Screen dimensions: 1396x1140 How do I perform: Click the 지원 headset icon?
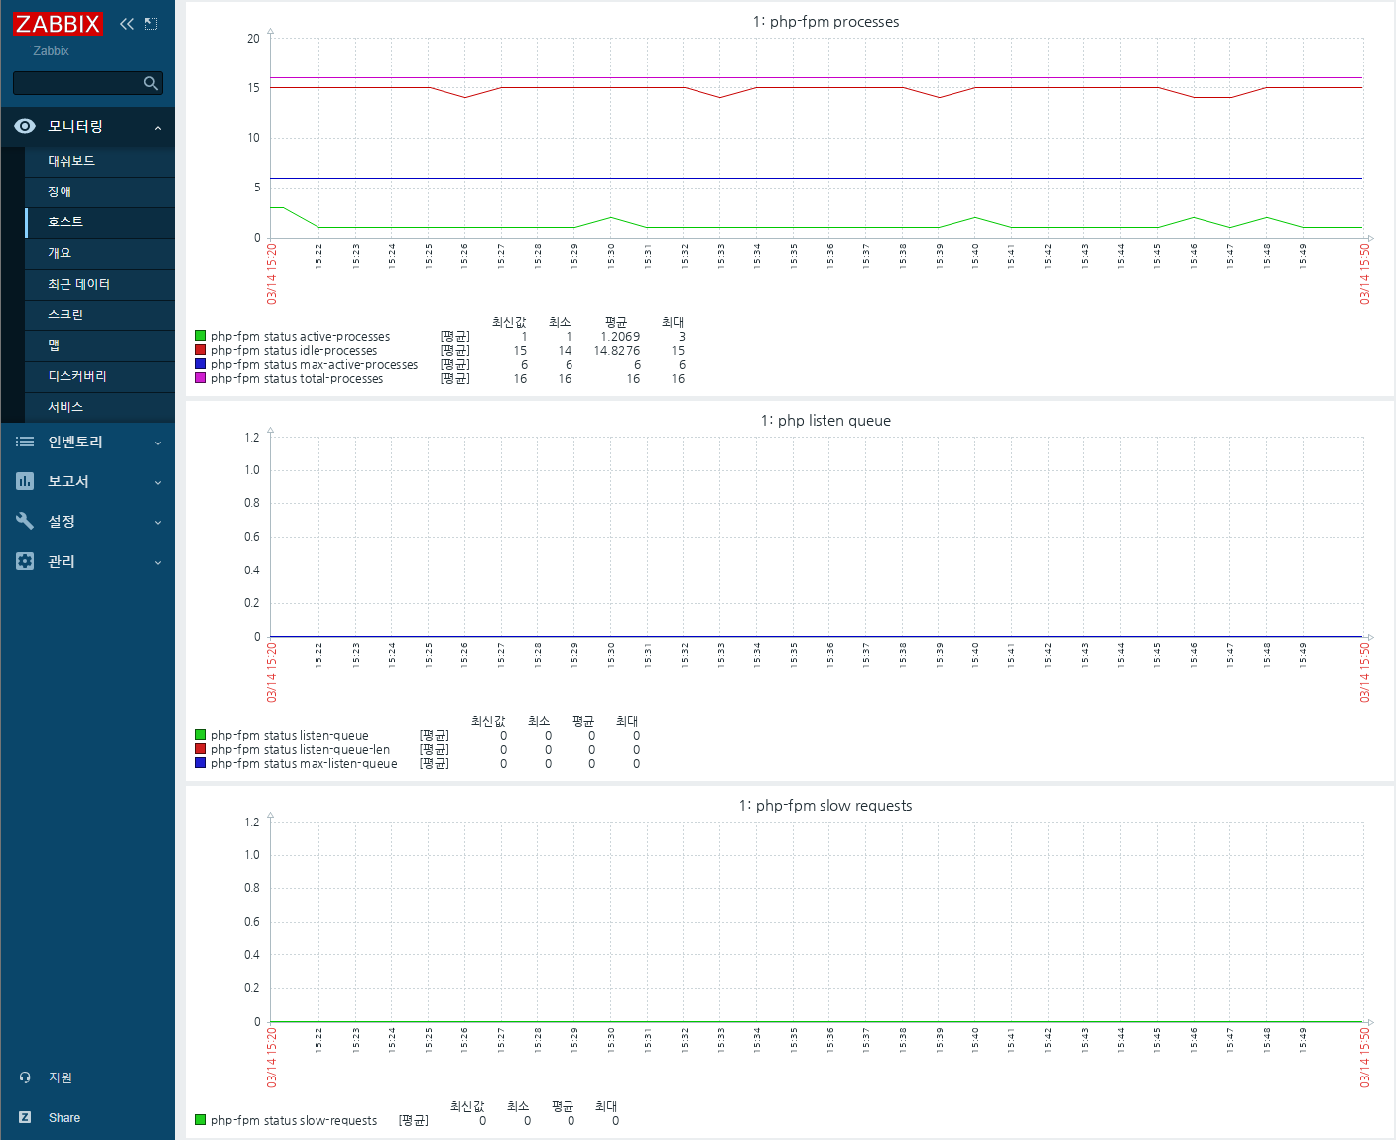pos(24,1077)
